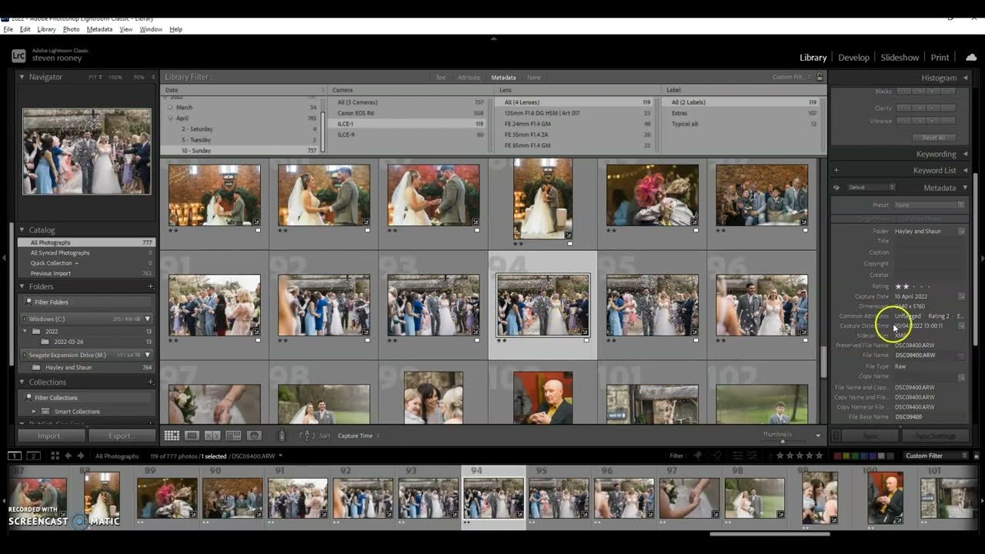Click the action button beside Capture Date

point(961,296)
